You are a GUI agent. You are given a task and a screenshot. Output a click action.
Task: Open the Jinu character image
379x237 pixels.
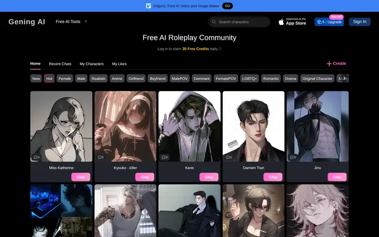tap(317, 126)
